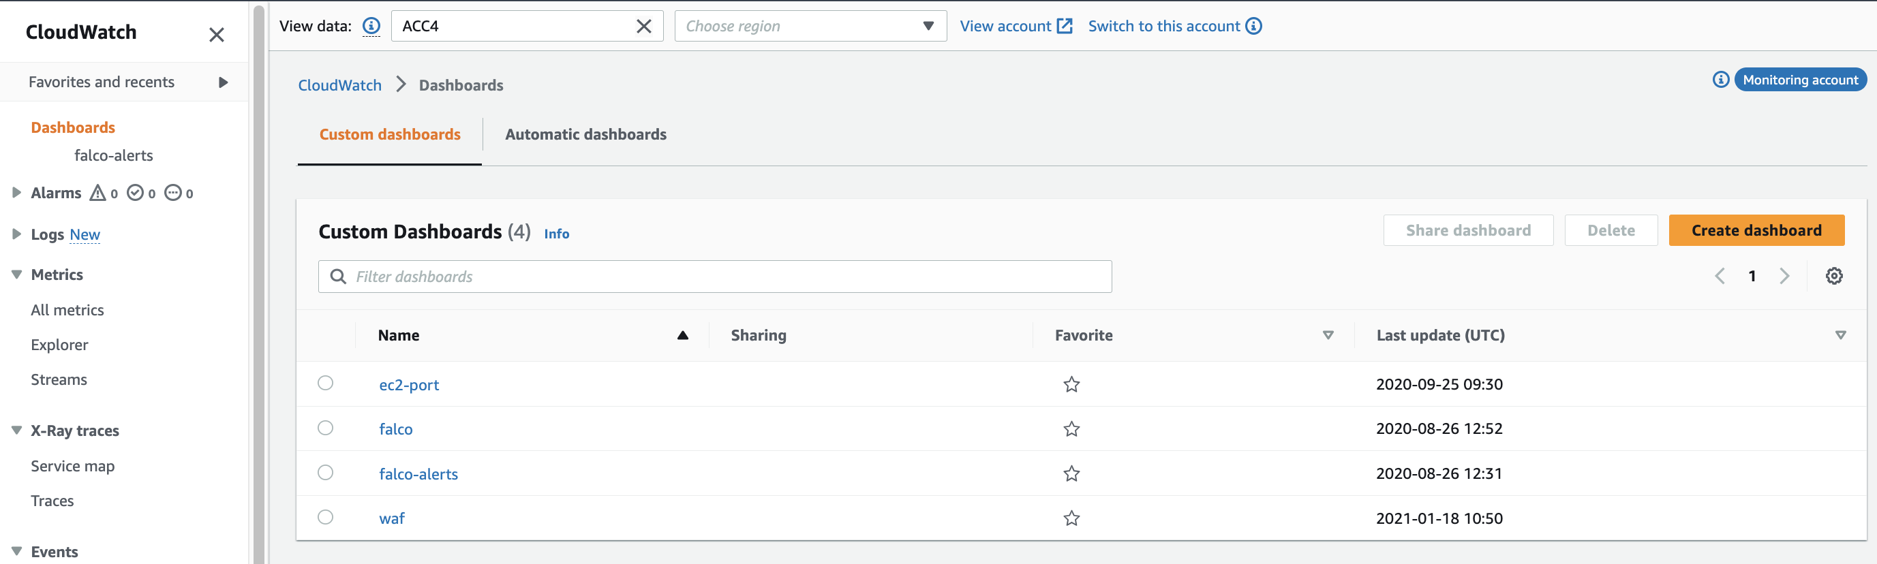Viewport: 1877px width, 564px height.
Task: Collapse the X-Ray traces section
Action: pyautogui.click(x=17, y=430)
